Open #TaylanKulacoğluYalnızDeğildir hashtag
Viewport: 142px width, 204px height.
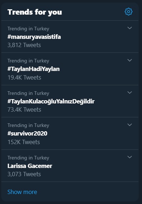pyautogui.click(x=51, y=101)
